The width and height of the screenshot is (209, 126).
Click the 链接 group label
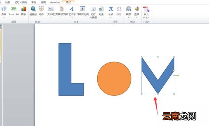click(x=37, y=22)
